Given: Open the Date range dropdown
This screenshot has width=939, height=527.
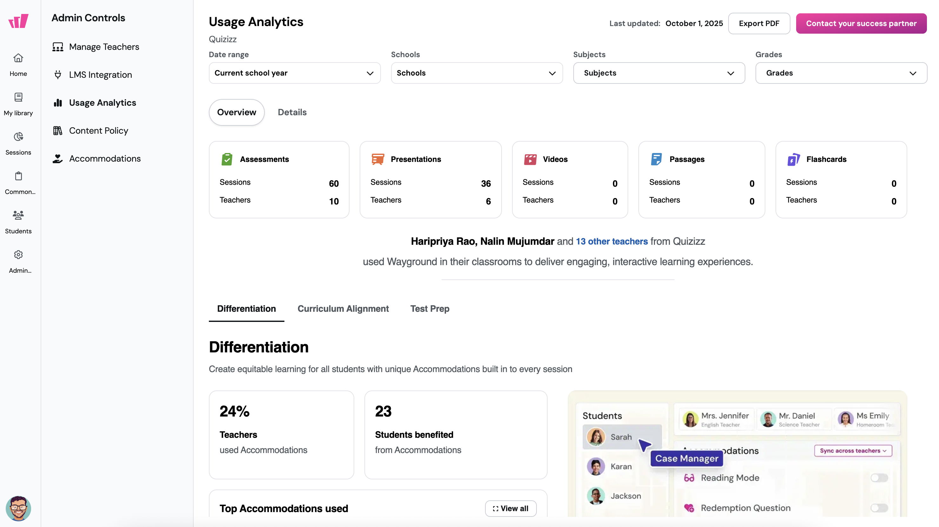Looking at the screenshot, I should click(x=294, y=73).
